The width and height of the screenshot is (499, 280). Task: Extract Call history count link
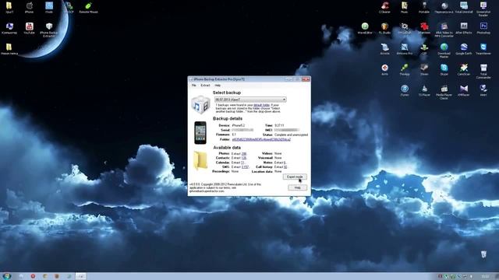pyautogui.click(x=285, y=167)
